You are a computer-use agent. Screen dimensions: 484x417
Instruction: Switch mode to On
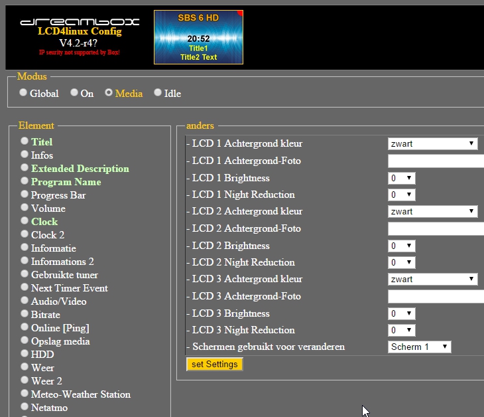point(74,92)
